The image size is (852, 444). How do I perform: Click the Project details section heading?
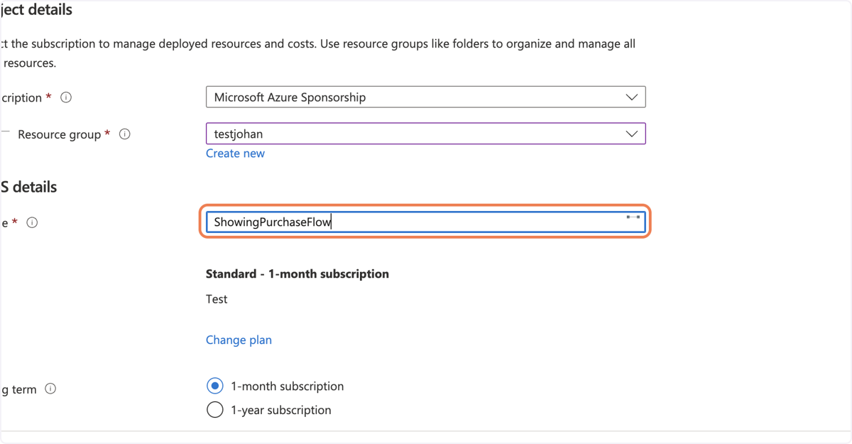[x=36, y=11]
